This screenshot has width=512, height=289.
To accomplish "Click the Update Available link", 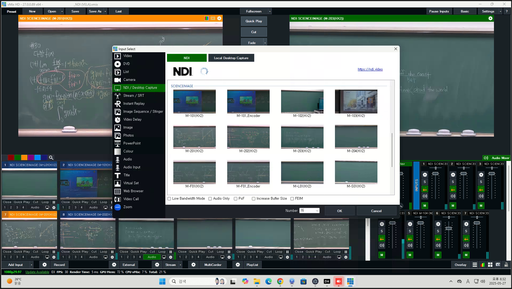I will click(x=37, y=272).
